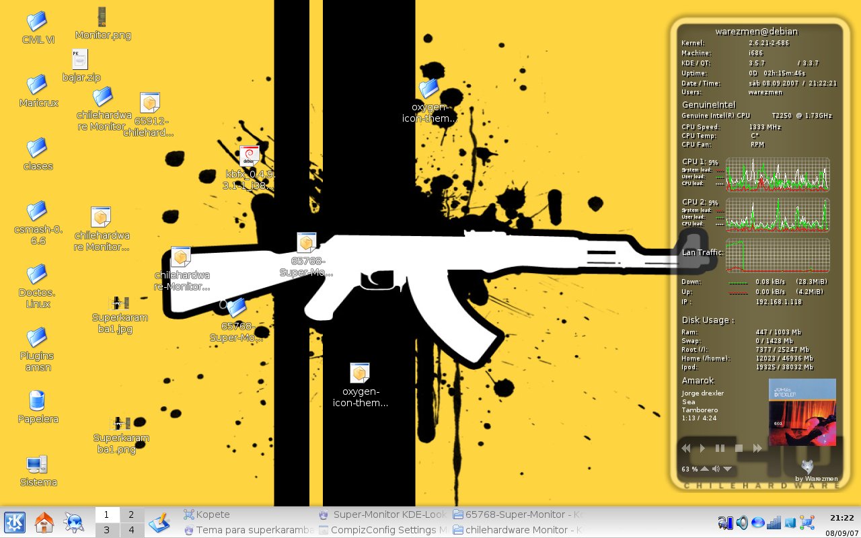This screenshot has height=538, width=861.
Task: Click the 63 % volume level text
Action: point(689,469)
